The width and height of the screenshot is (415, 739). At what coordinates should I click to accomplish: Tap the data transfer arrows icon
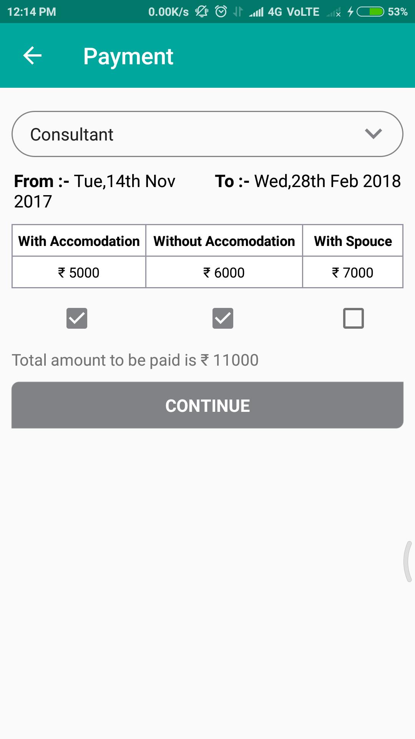(x=238, y=12)
